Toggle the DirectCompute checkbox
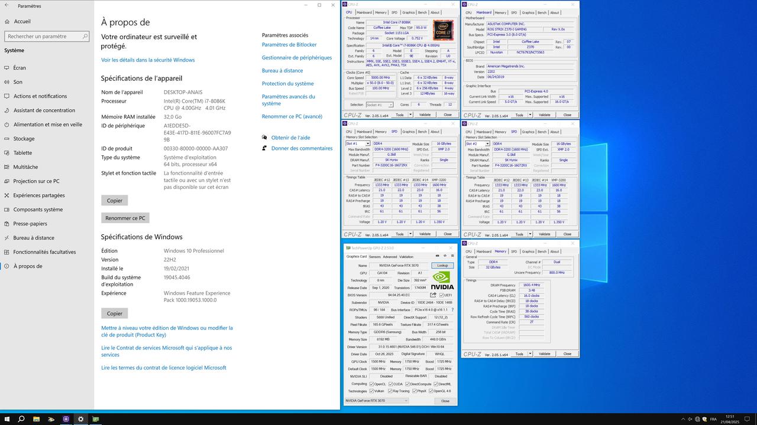The image size is (757, 425). (407, 384)
